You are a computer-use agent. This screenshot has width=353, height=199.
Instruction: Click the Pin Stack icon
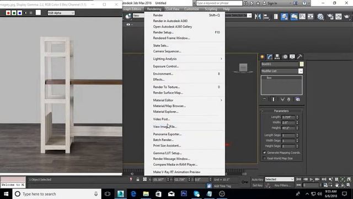[x=265, y=99]
